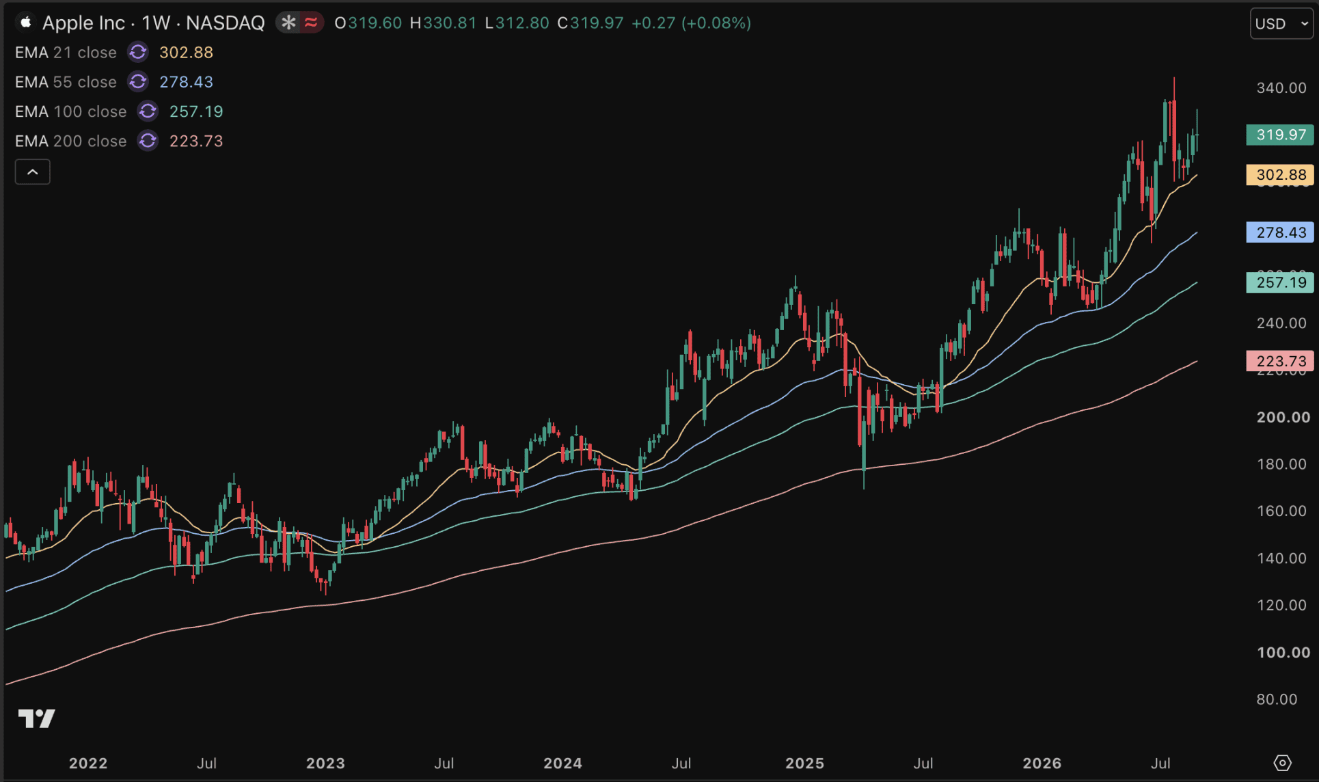The height and width of the screenshot is (782, 1319).
Task: Click the 100.00 price scale label
Action: pyautogui.click(x=1283, y=652)
